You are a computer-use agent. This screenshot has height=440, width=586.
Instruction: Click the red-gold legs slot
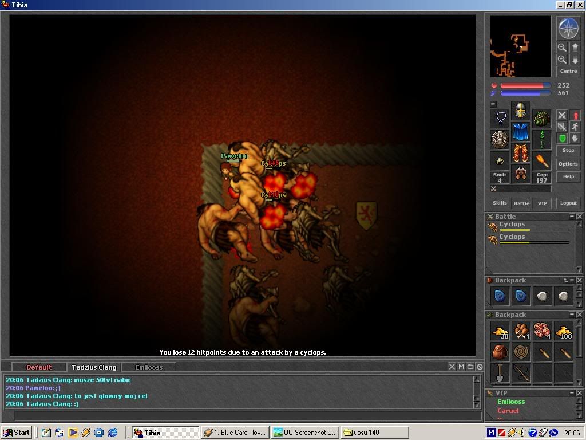point(521,152)
